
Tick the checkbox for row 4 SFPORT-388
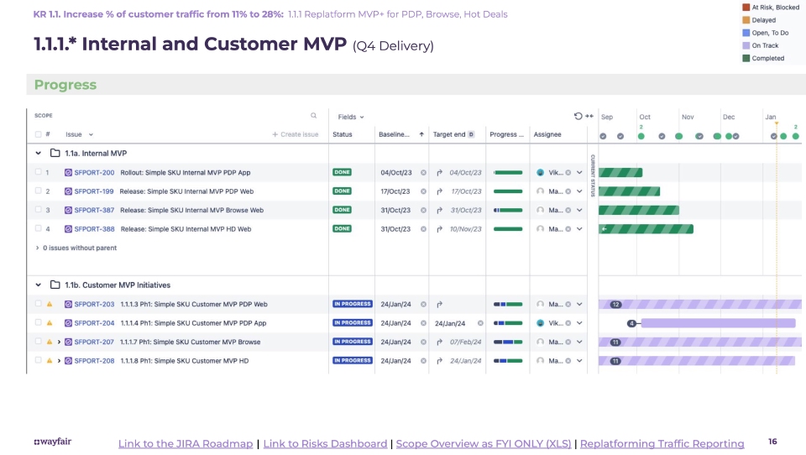(38, 228)
